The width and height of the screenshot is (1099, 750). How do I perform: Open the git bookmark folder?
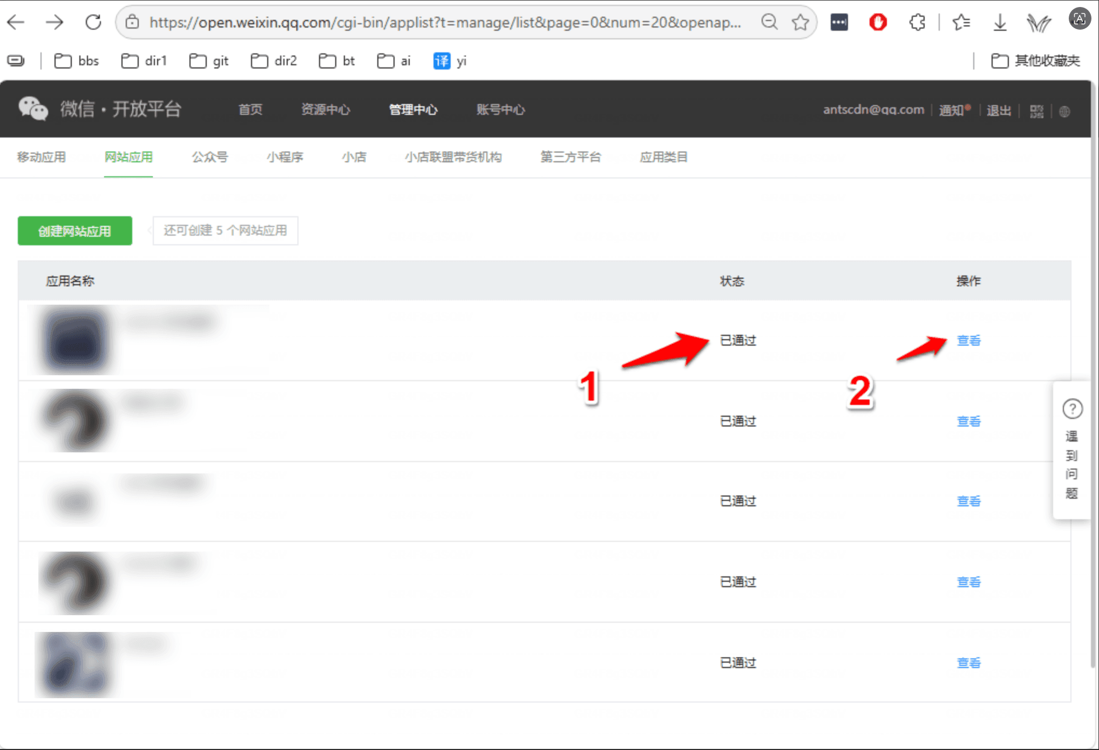coord(209,61)
